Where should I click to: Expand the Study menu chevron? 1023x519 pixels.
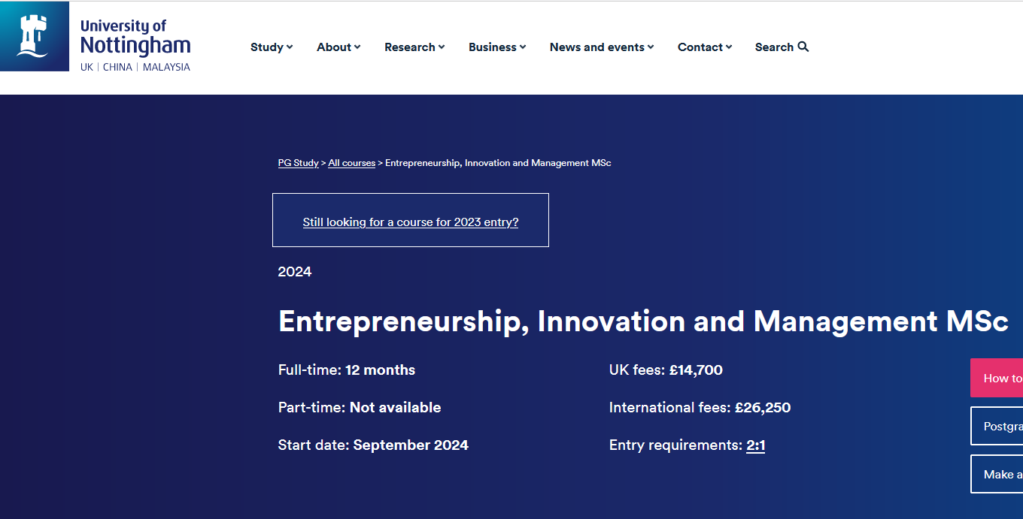point(290,47)
